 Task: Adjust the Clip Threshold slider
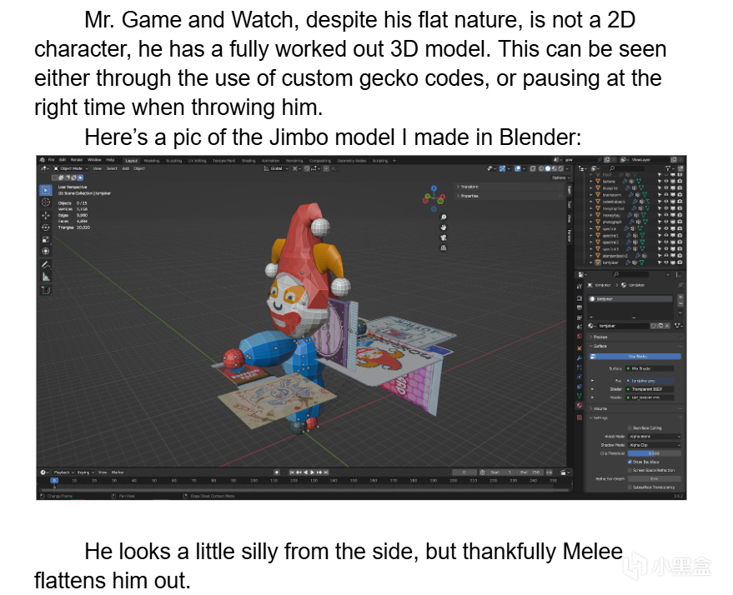click(x=654, y=452)
